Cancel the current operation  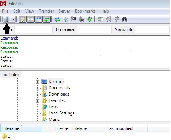pos(73,19)
